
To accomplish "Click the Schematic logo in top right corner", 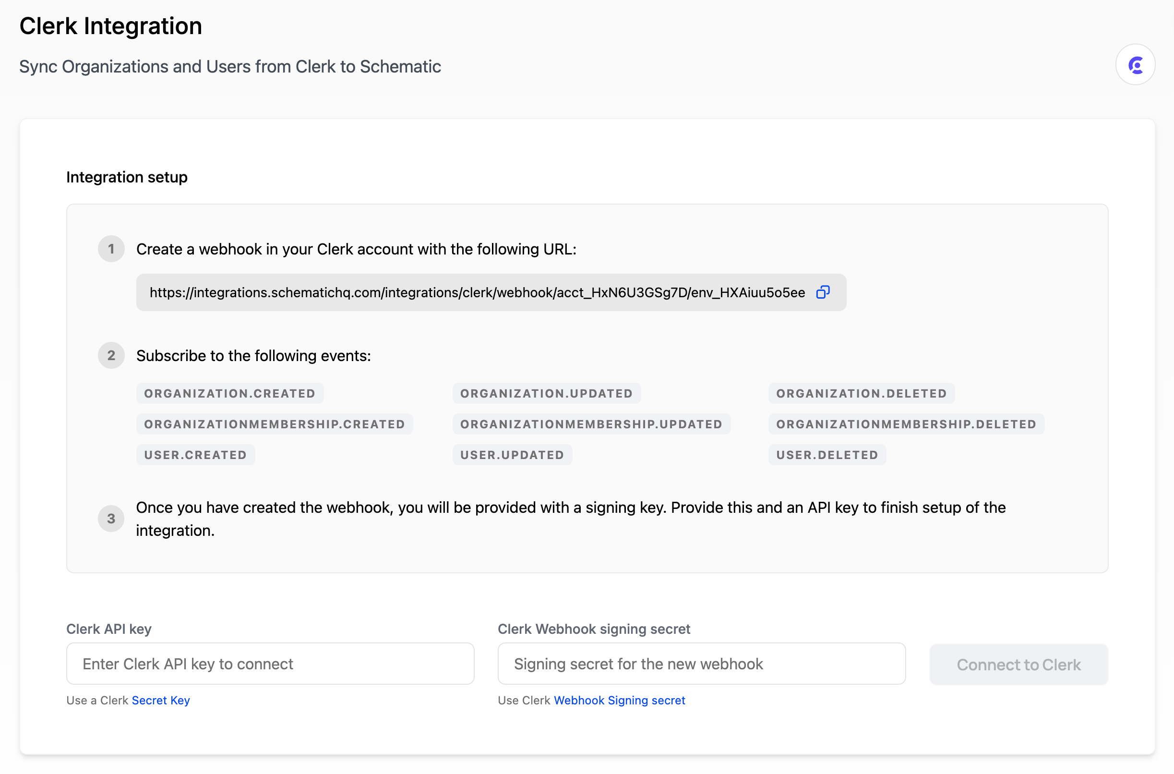I will (1135, 64).
